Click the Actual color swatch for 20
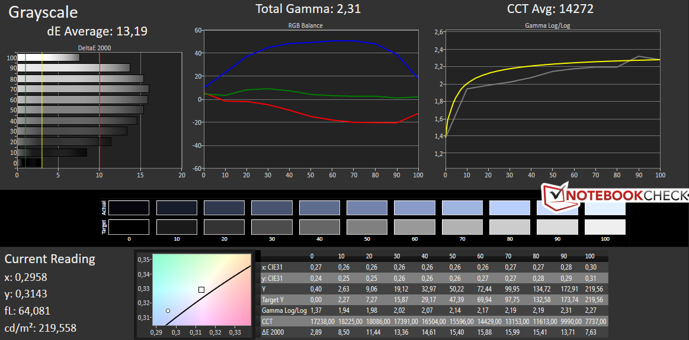This screenshot has width=689, height=340. (224, 208)
